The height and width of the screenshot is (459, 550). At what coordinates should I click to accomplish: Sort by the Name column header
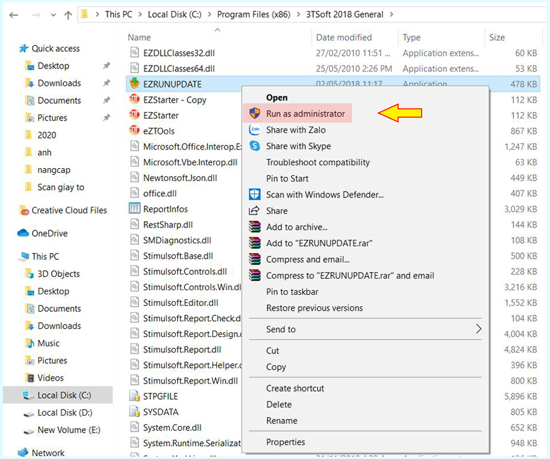140,37
